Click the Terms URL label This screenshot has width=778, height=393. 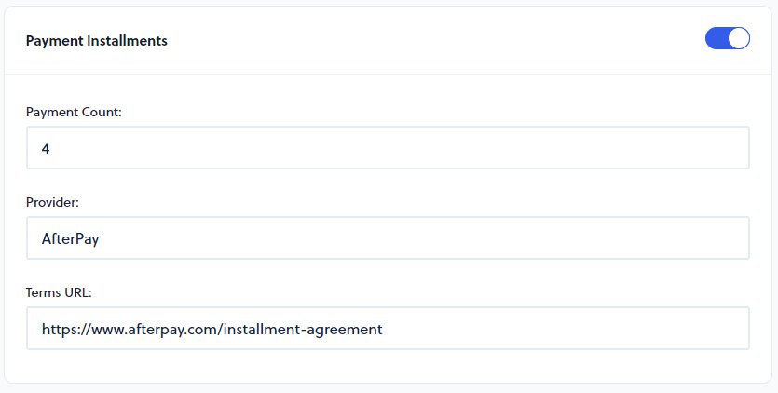pyautogui.click(x=59, y=292)
